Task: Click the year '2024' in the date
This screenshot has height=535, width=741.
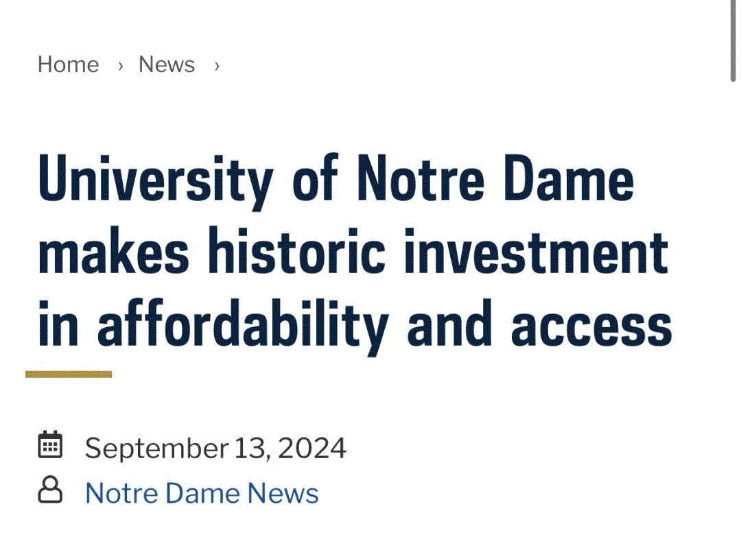Action: (312, 448)
